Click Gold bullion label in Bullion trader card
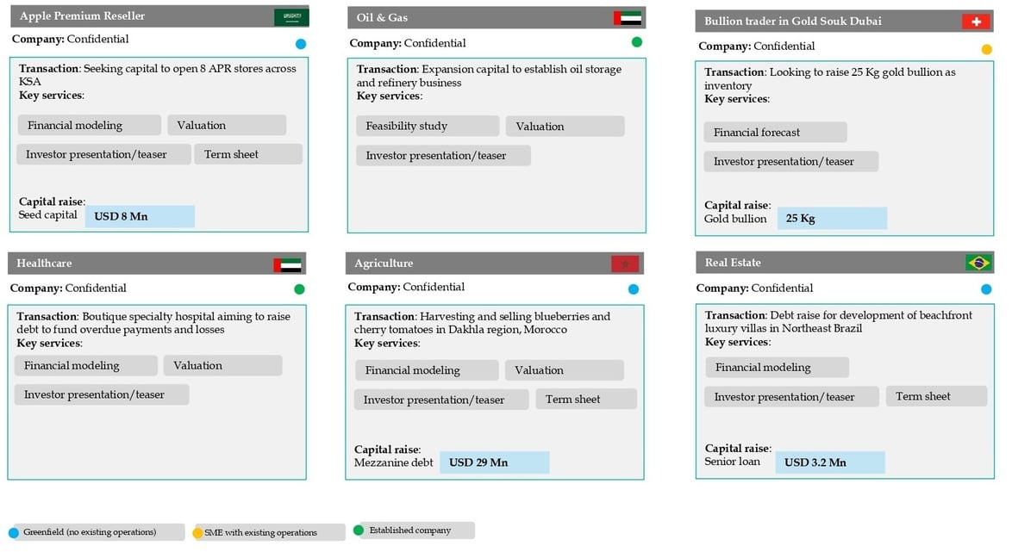This screenshot has width=1012, height=552. [735, 219]
